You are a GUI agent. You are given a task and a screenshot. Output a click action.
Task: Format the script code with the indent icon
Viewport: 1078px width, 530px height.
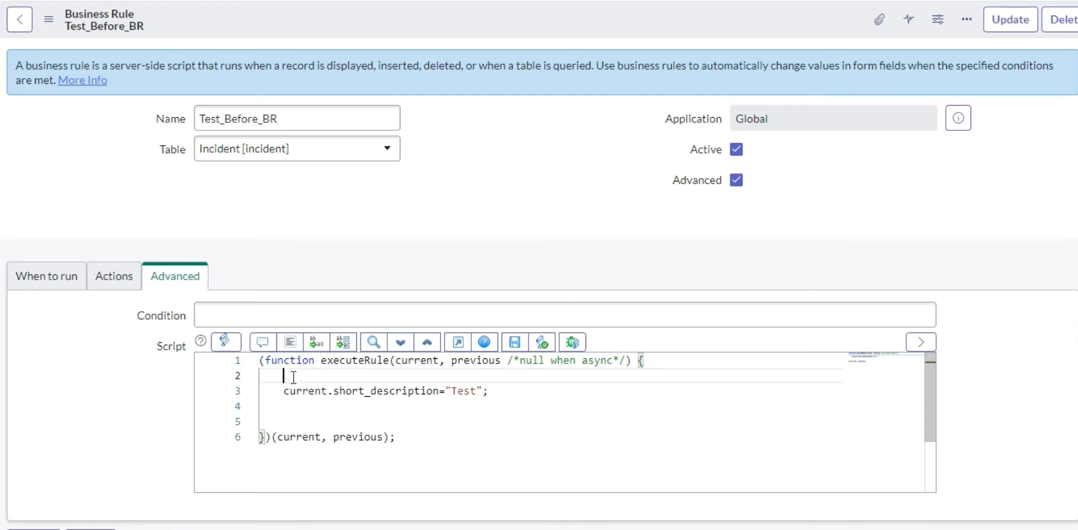[x=290, y=342]
